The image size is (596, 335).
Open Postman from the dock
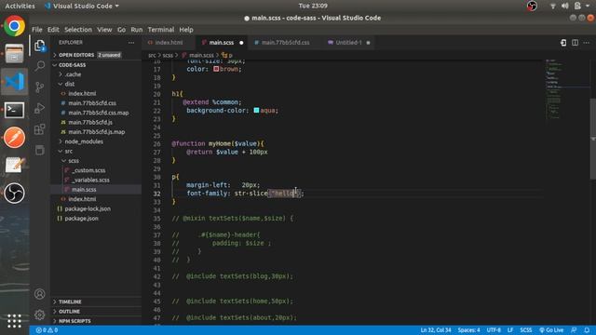pos(15,138)
